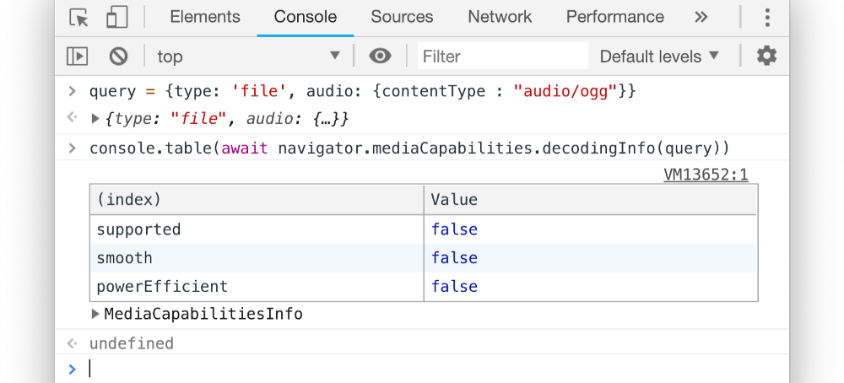The width and height of the screenshot is (844, 383).
Task: Toggle the device toolbar icon
Action: [116, 18]
